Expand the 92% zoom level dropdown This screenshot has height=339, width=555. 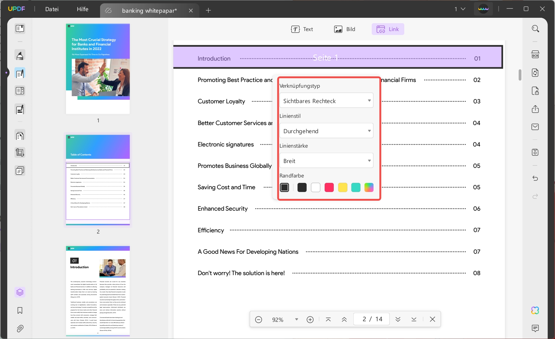(297, 319)
